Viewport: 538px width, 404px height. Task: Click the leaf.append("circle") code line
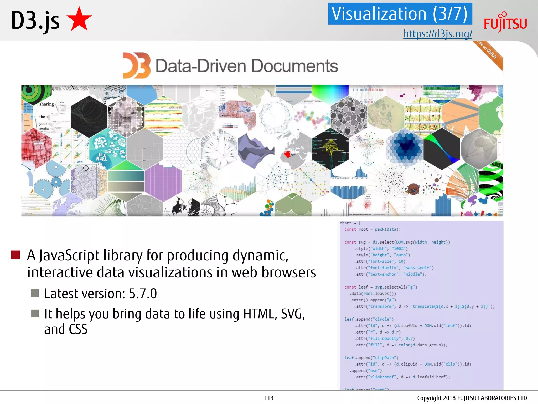pyautogui.click(x=369, y=319)
